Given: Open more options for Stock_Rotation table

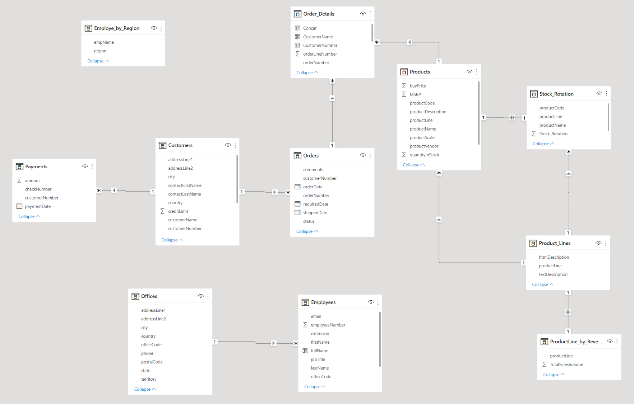Looking at the screenshot, I should pyautogui.click(x=607, y=94).
